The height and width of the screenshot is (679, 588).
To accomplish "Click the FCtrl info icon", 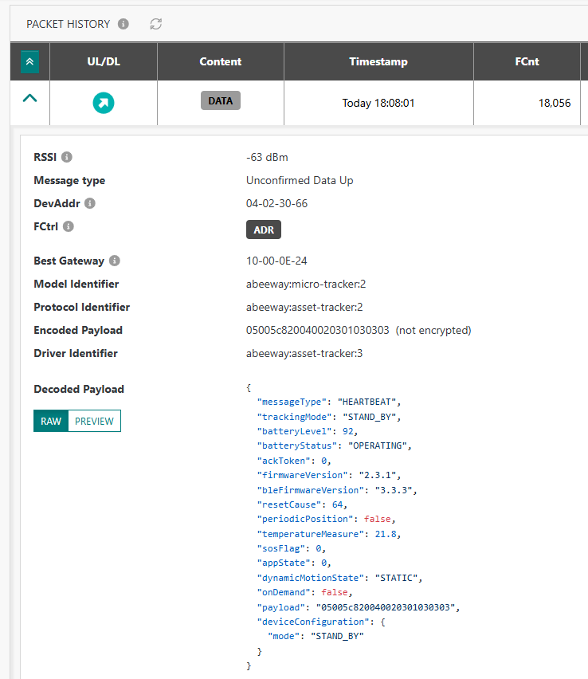I will tap(69, 227).
